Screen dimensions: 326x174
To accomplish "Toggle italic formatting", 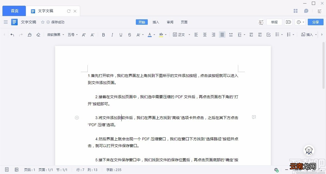I will [112, 35].
